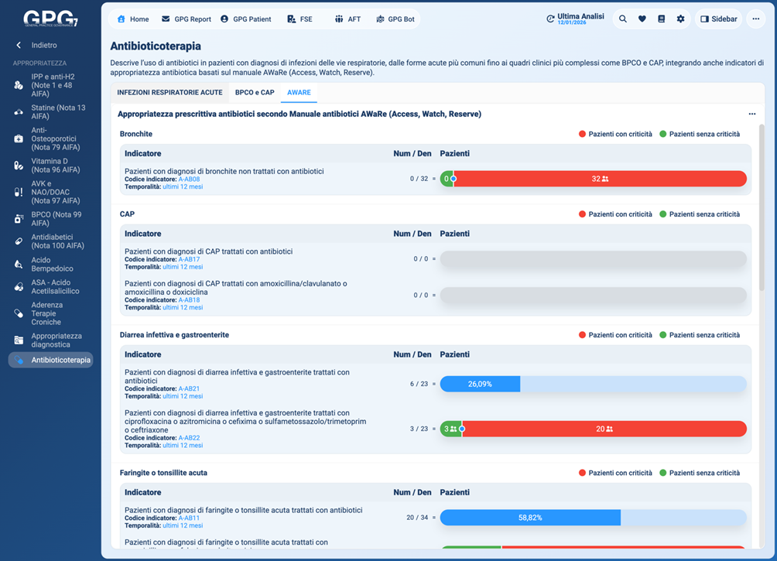Switch to the BPCO e CAP tab

pos(255,92)
